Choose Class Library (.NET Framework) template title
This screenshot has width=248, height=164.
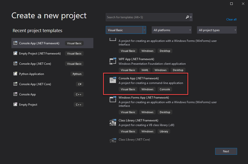pyautogui.click(x=138, y=120)
